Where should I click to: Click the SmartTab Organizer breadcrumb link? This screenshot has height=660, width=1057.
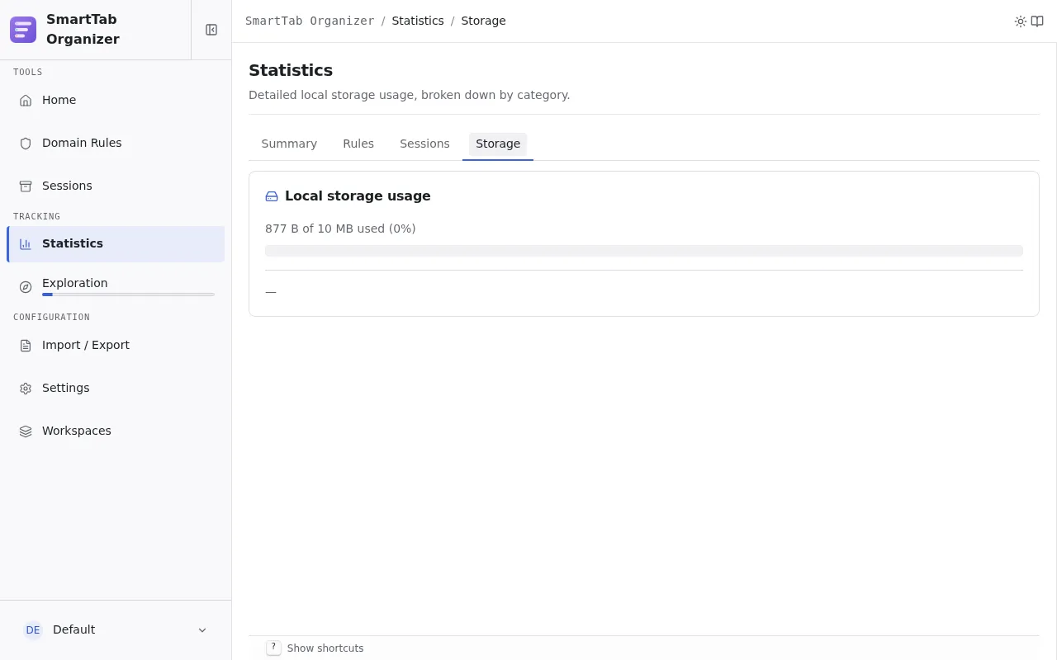(x=310, y=21)
